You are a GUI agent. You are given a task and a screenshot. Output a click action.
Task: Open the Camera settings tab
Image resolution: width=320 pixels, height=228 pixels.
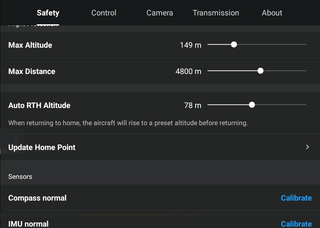pos(160,13)
